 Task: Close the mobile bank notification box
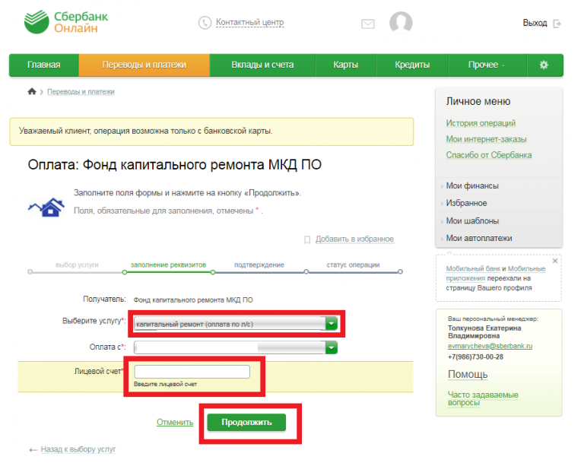555,261
